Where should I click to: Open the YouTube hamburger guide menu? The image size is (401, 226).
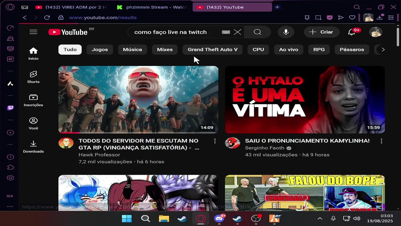tap(33, 32)
